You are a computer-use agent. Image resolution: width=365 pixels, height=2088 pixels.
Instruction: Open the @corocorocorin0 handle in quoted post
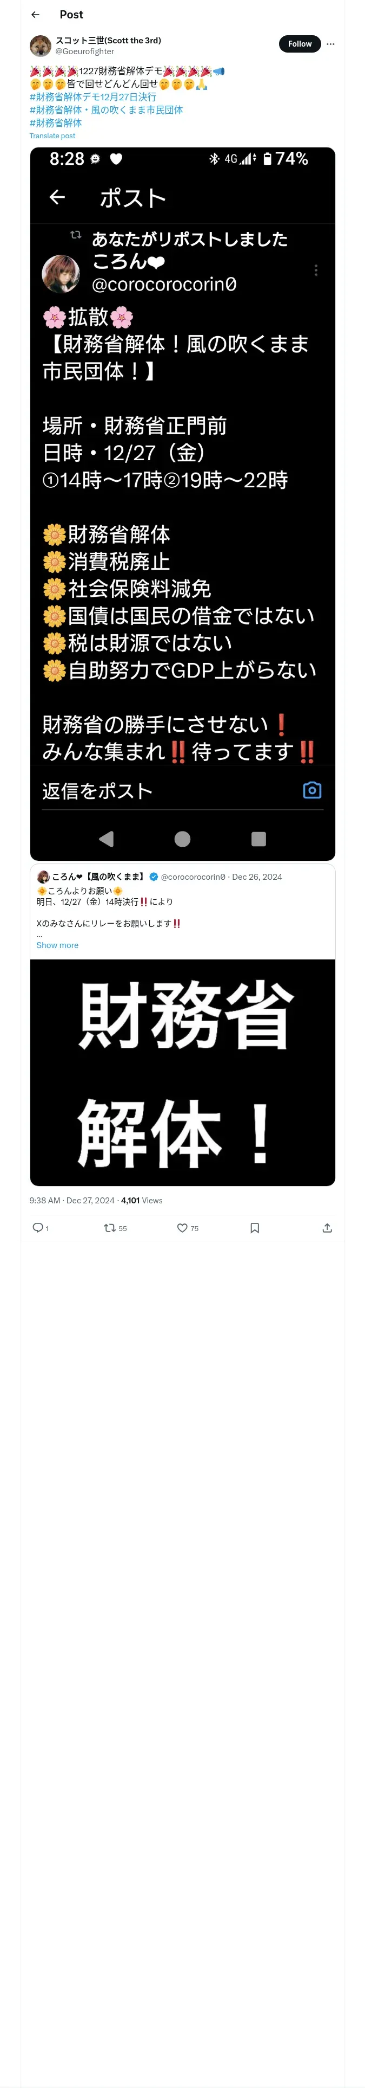click(194, 876)
